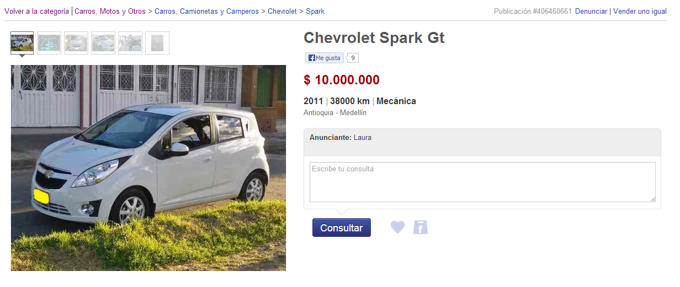Open Carros, Camionetas y Camperos breadcrumb
This screenshot has width=680, height=287.
pyautogui.click(x=206, y=11)
